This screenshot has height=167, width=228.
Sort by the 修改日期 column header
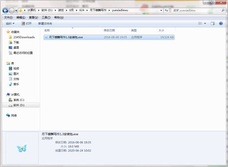tap(109, 30)
